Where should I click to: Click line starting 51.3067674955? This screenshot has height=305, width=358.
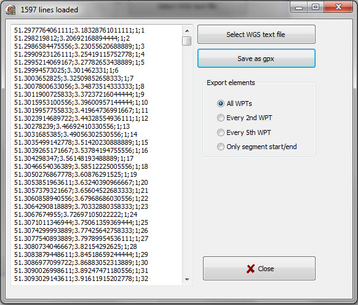coord(76,214)
